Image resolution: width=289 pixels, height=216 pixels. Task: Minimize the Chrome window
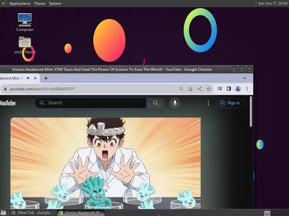click(x=234, y=69)
